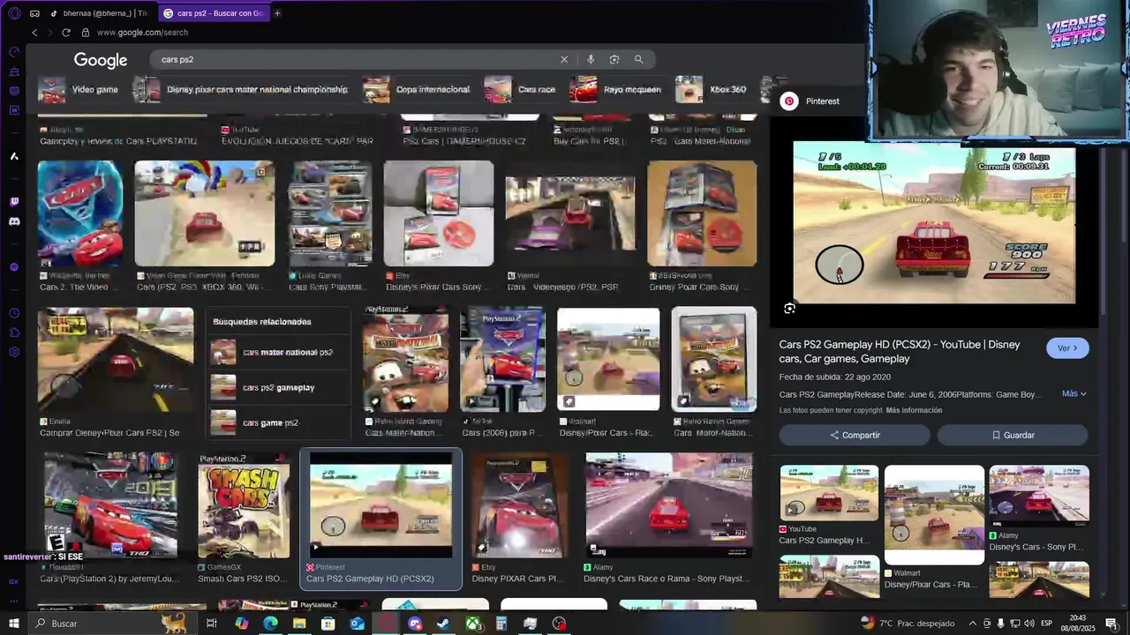1130x635 pixels.
Task: Open Windows notification center icon
Action: pos(1111,624)
